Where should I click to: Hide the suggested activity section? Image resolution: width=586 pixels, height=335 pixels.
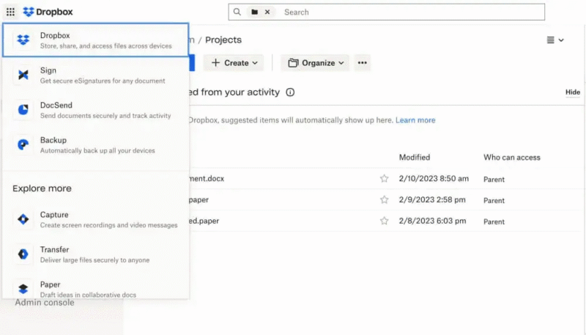click(573, 92)
